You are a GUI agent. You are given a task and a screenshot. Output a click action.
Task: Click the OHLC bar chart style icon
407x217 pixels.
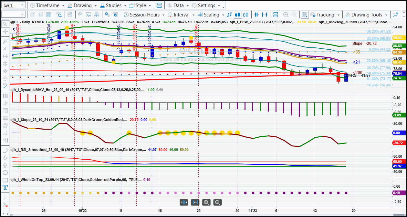point(230,15)
